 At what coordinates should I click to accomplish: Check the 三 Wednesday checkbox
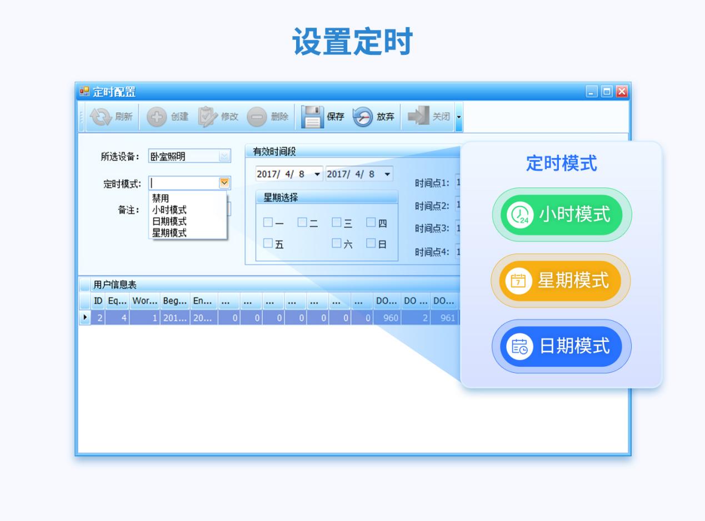[x=337, y=222]
